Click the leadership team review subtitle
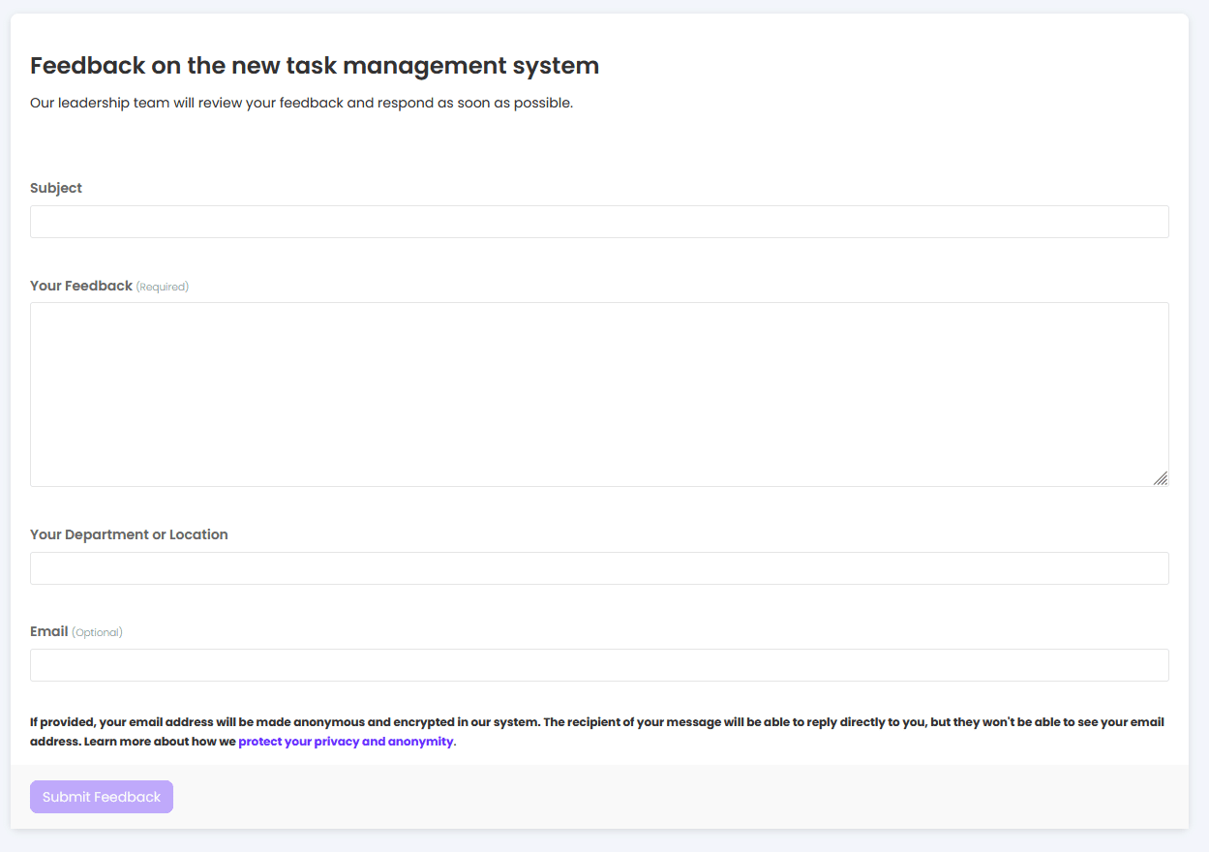The height and width of the screenshot is (852, 1209). pyautogui.click(x=301, y=103)
